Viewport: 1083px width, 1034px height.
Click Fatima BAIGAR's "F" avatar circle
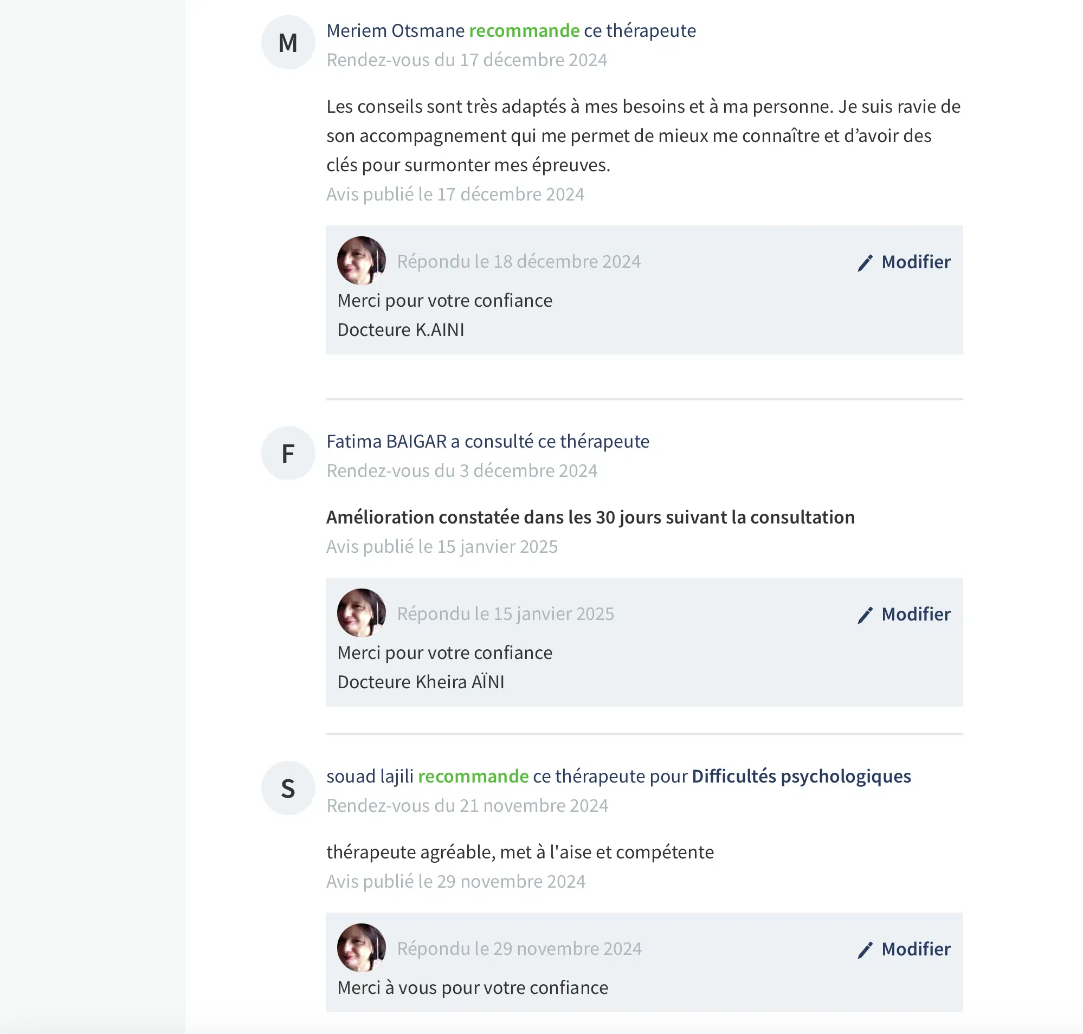pos(288,453)
